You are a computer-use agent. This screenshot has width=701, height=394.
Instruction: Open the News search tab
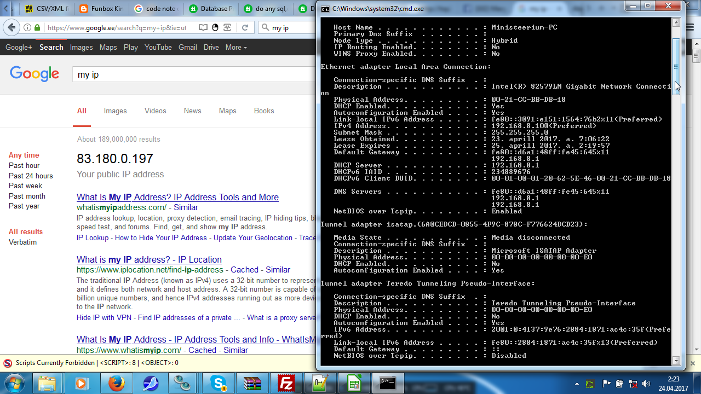coord(192,111)
